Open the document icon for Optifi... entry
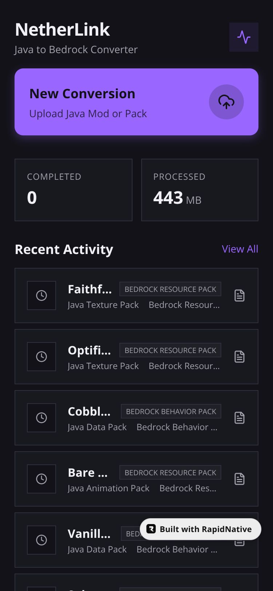The width and height of the screenshot is (273, 591). 240,357
